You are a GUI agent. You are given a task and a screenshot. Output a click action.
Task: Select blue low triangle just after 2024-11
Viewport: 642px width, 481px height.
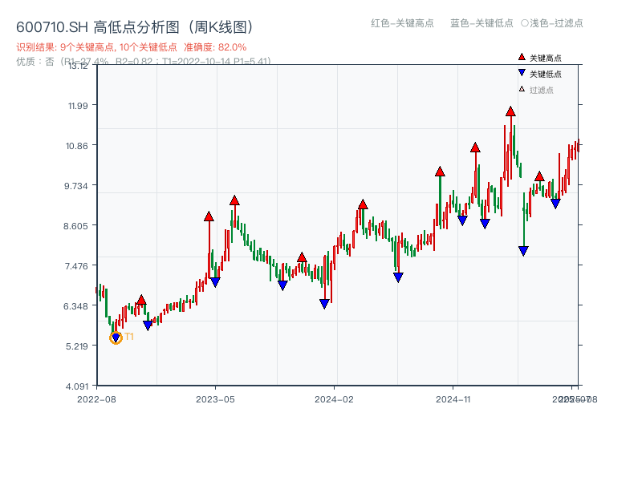pos(462,220)
